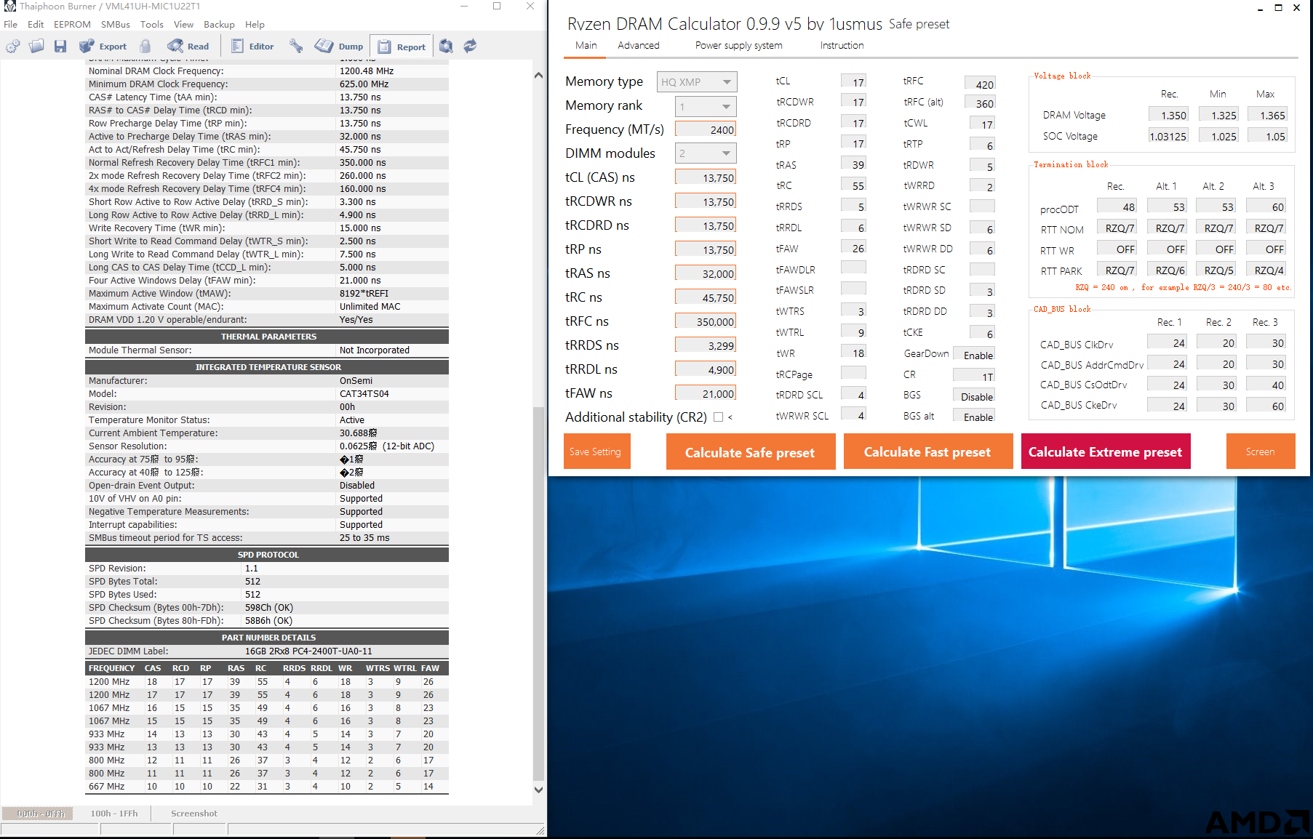Click the SOC Voltage Rec. value 1.03125
1313x839 pixels.
pos(1168,136)
